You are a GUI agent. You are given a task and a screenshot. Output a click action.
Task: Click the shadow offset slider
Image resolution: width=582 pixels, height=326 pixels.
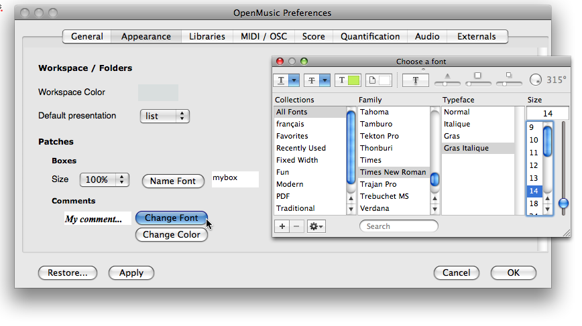[x=509, y=84]
